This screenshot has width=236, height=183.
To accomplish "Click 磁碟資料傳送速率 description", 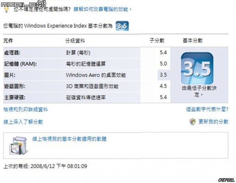I will point(86,98).
